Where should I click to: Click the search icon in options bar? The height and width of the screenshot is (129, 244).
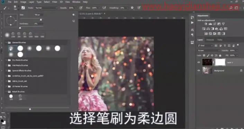click(231, 8)
